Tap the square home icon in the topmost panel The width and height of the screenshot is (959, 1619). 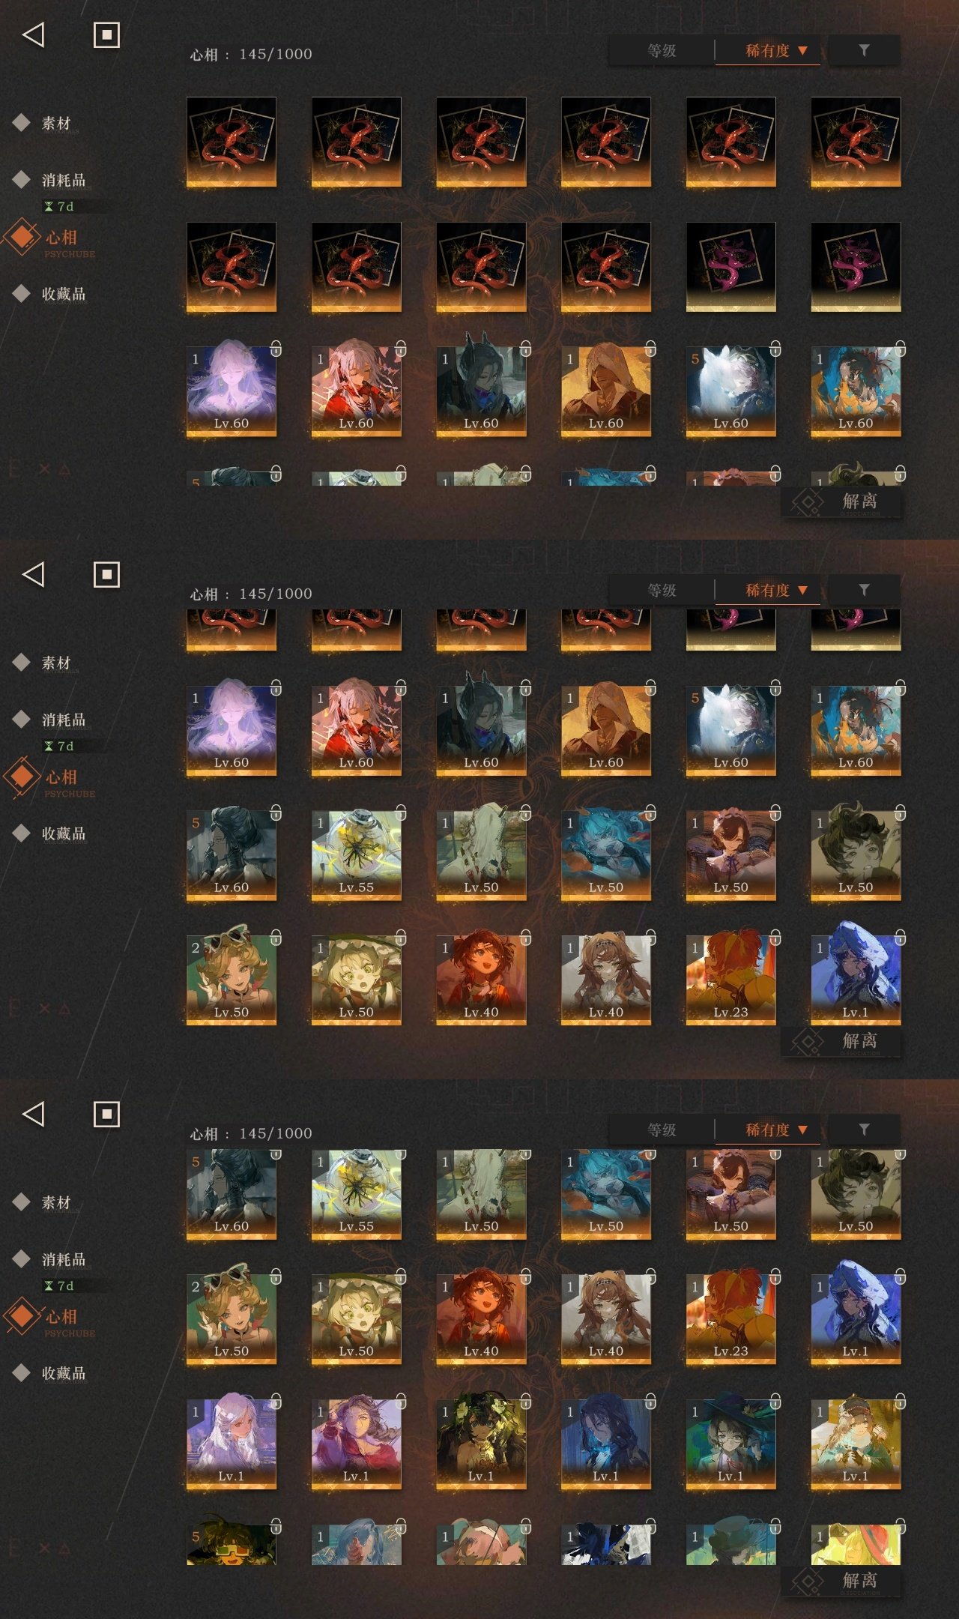[x=106, y=35]
